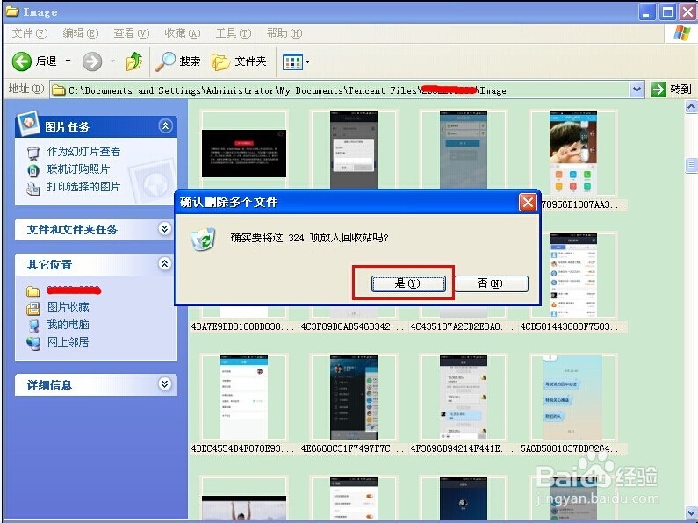This screenshot has height=523, width=698.
Task: Click the redacted folder icon in 其它位置
Action: (x=33, y=291)
